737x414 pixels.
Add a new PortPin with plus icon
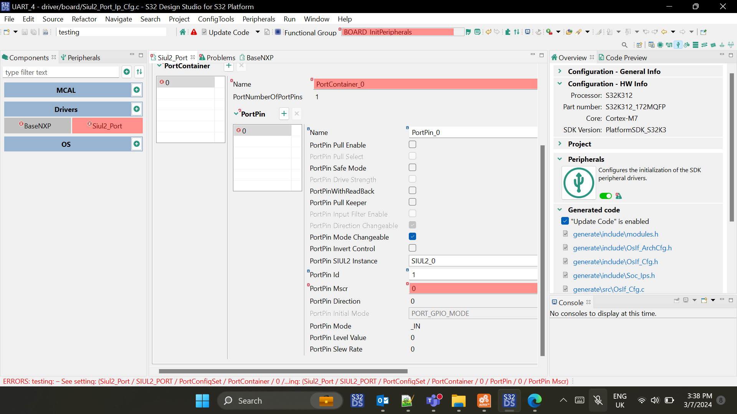[x=284, y=114]
